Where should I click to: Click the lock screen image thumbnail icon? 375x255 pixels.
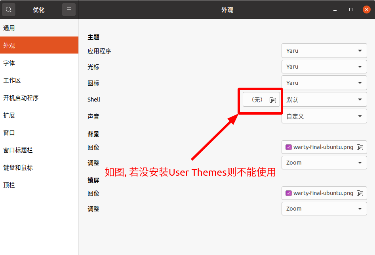tap(289, 193)
